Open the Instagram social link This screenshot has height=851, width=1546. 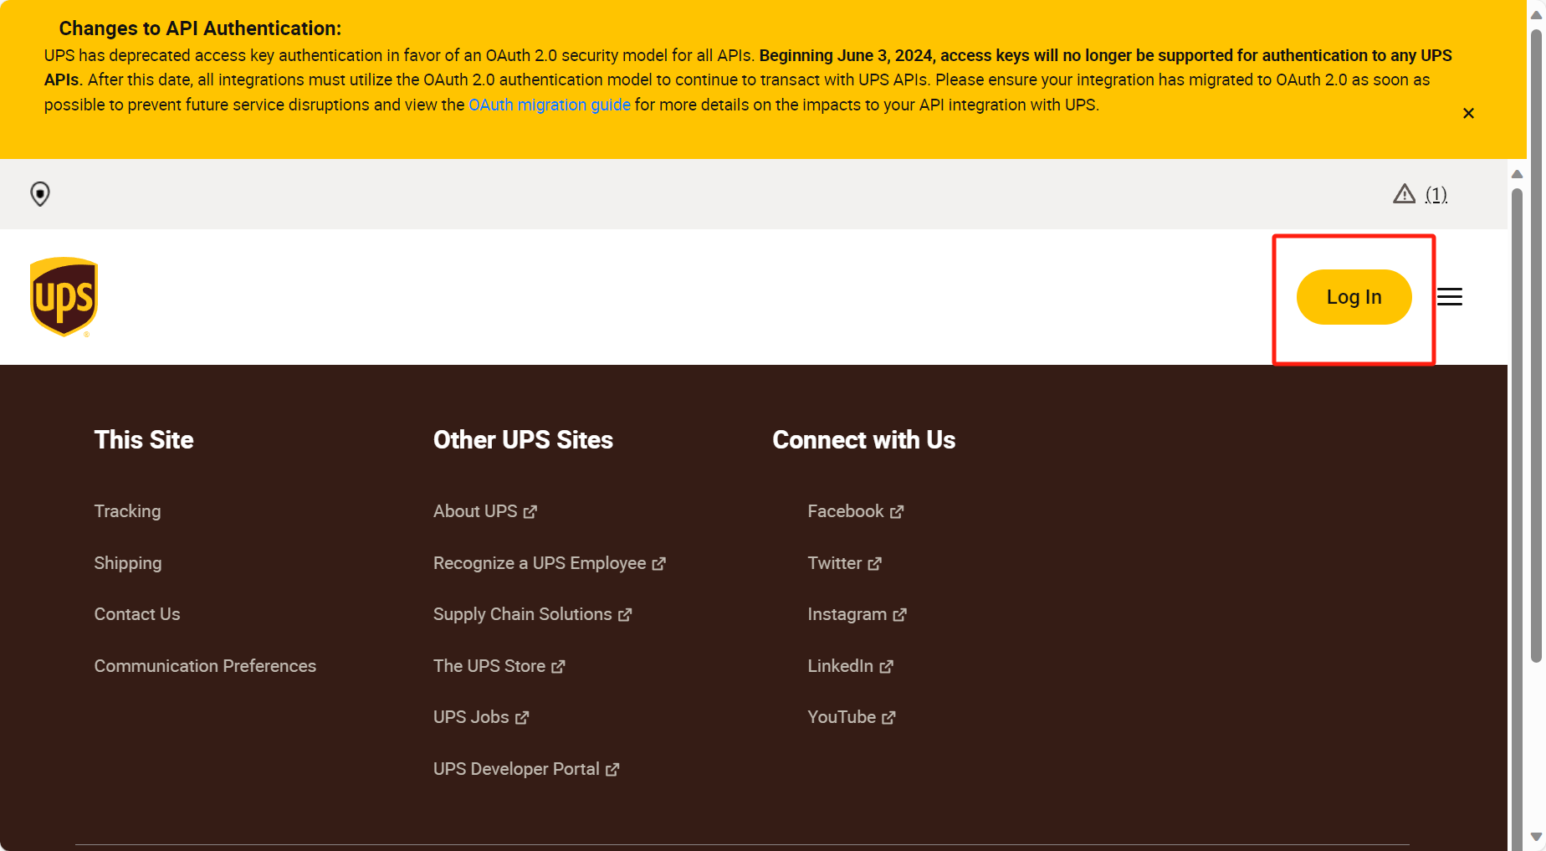[857, 614]
